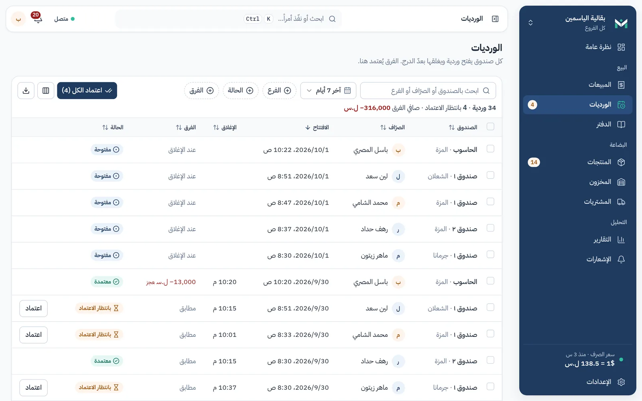
Task: Expand the الحالة filter
Action: [240, 91]
